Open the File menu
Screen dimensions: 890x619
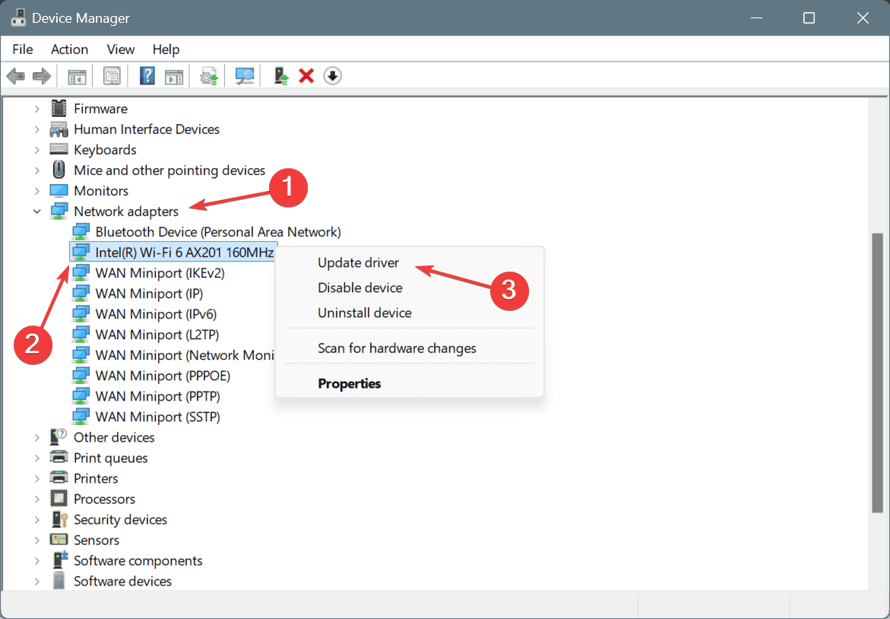pos(23,49)
